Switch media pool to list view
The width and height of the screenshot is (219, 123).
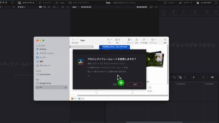point(49,7)
